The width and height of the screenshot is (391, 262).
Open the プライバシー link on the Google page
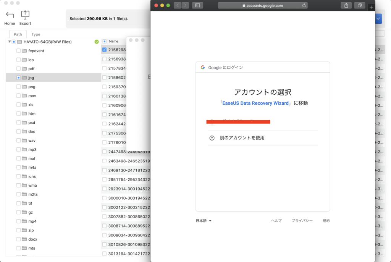click(x=302, y=220)
